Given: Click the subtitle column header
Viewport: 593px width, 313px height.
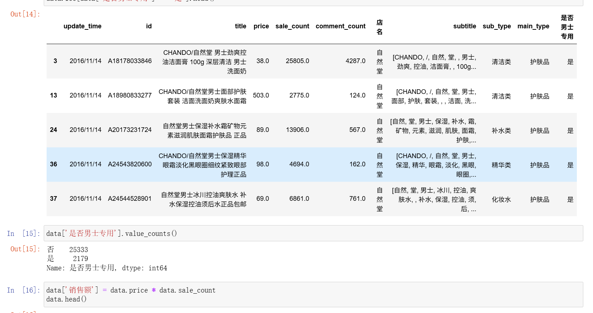Looking at the screenshot, I should (465, 26).
